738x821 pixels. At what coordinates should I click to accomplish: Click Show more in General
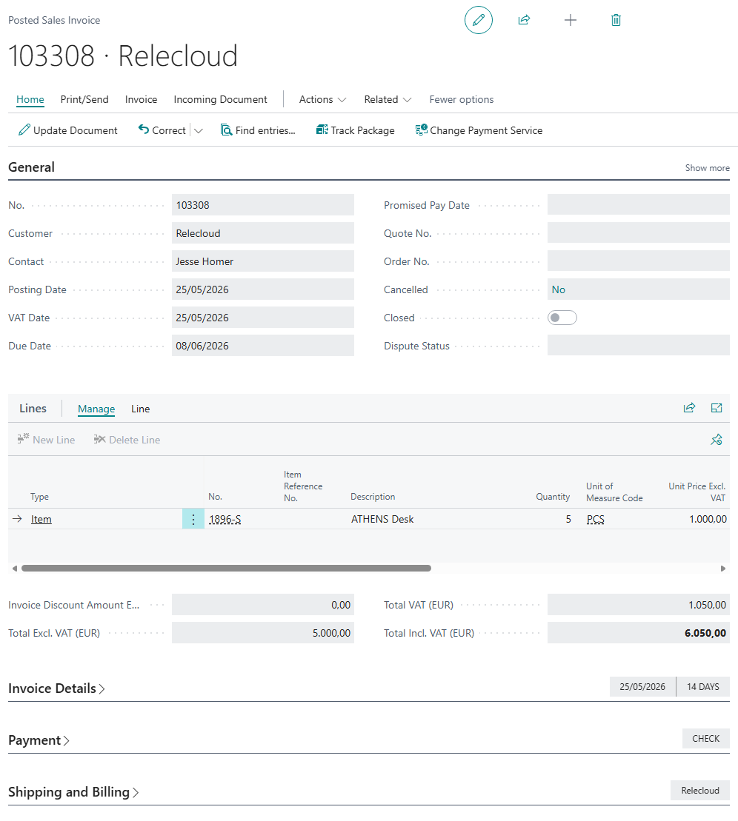pos(707,168)
